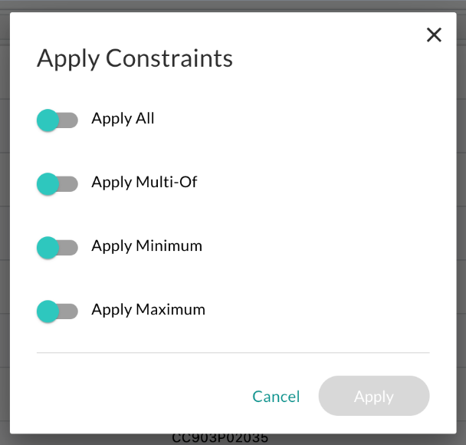
Task: Click the gray track of the Apply Multi-Of switch
Action: pyautogui.click(x=70, y=183)
